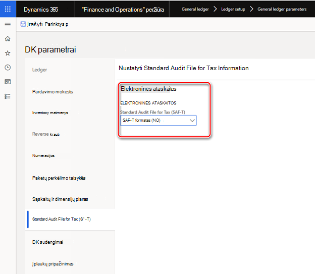
Task: Open Modules list icon in sidebar
Action: (x=8, y=96)
